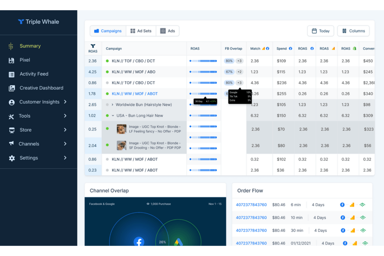
Task: Click the ROAS sparkline bar in 4.25 row
Action: point(203,72)
